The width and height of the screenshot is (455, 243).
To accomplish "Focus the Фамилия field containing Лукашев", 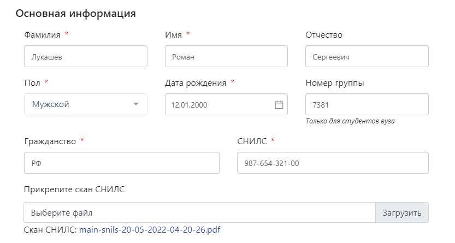I will pyautogui.click(x=86, y=56).
